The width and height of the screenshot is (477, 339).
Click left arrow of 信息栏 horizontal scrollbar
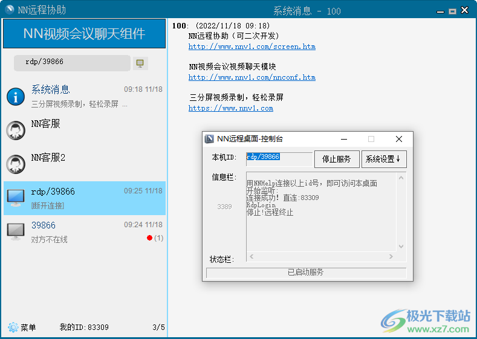click(x=251, y=257)
